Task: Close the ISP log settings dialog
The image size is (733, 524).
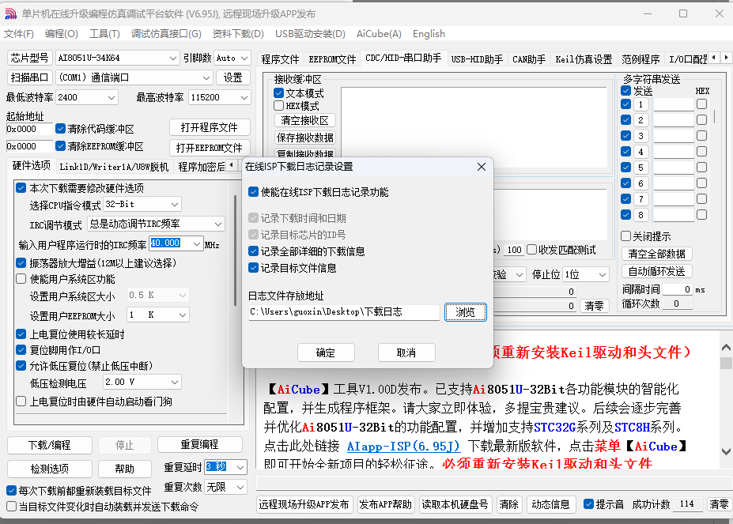Action: click(481, 167)
